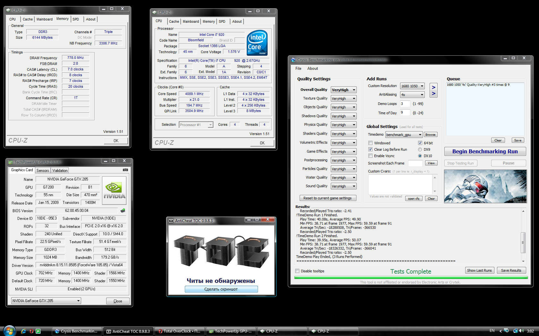The height and width of the screenshot is (336, 539).
Task: Open File menu in Crysis Benchmarking
Action: tap(298, 68)
